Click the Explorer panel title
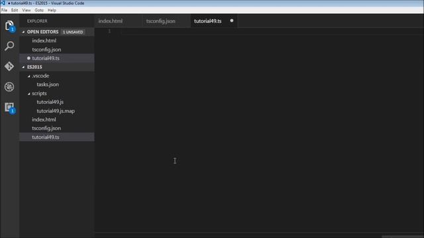424x238 pixels. click(x=37, y=21)
